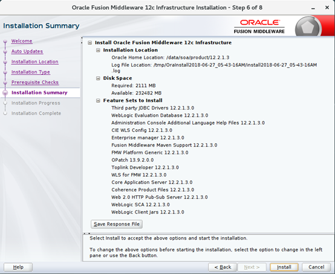Select Web 2.0 HTTP Pub-Sub Server entry

pos(160,197)
